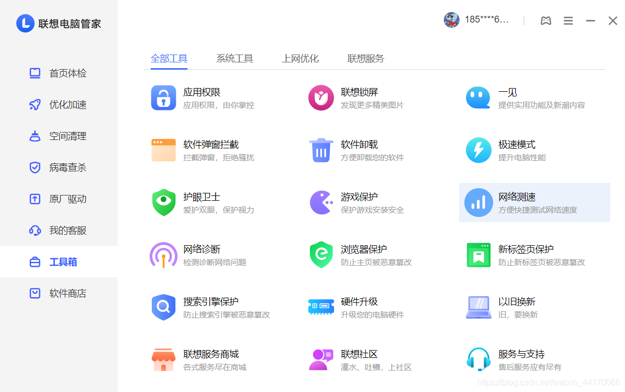Click 防止新标签页被恶意篡改 description
The image size is (625, 392).
(x=541, y=263)
